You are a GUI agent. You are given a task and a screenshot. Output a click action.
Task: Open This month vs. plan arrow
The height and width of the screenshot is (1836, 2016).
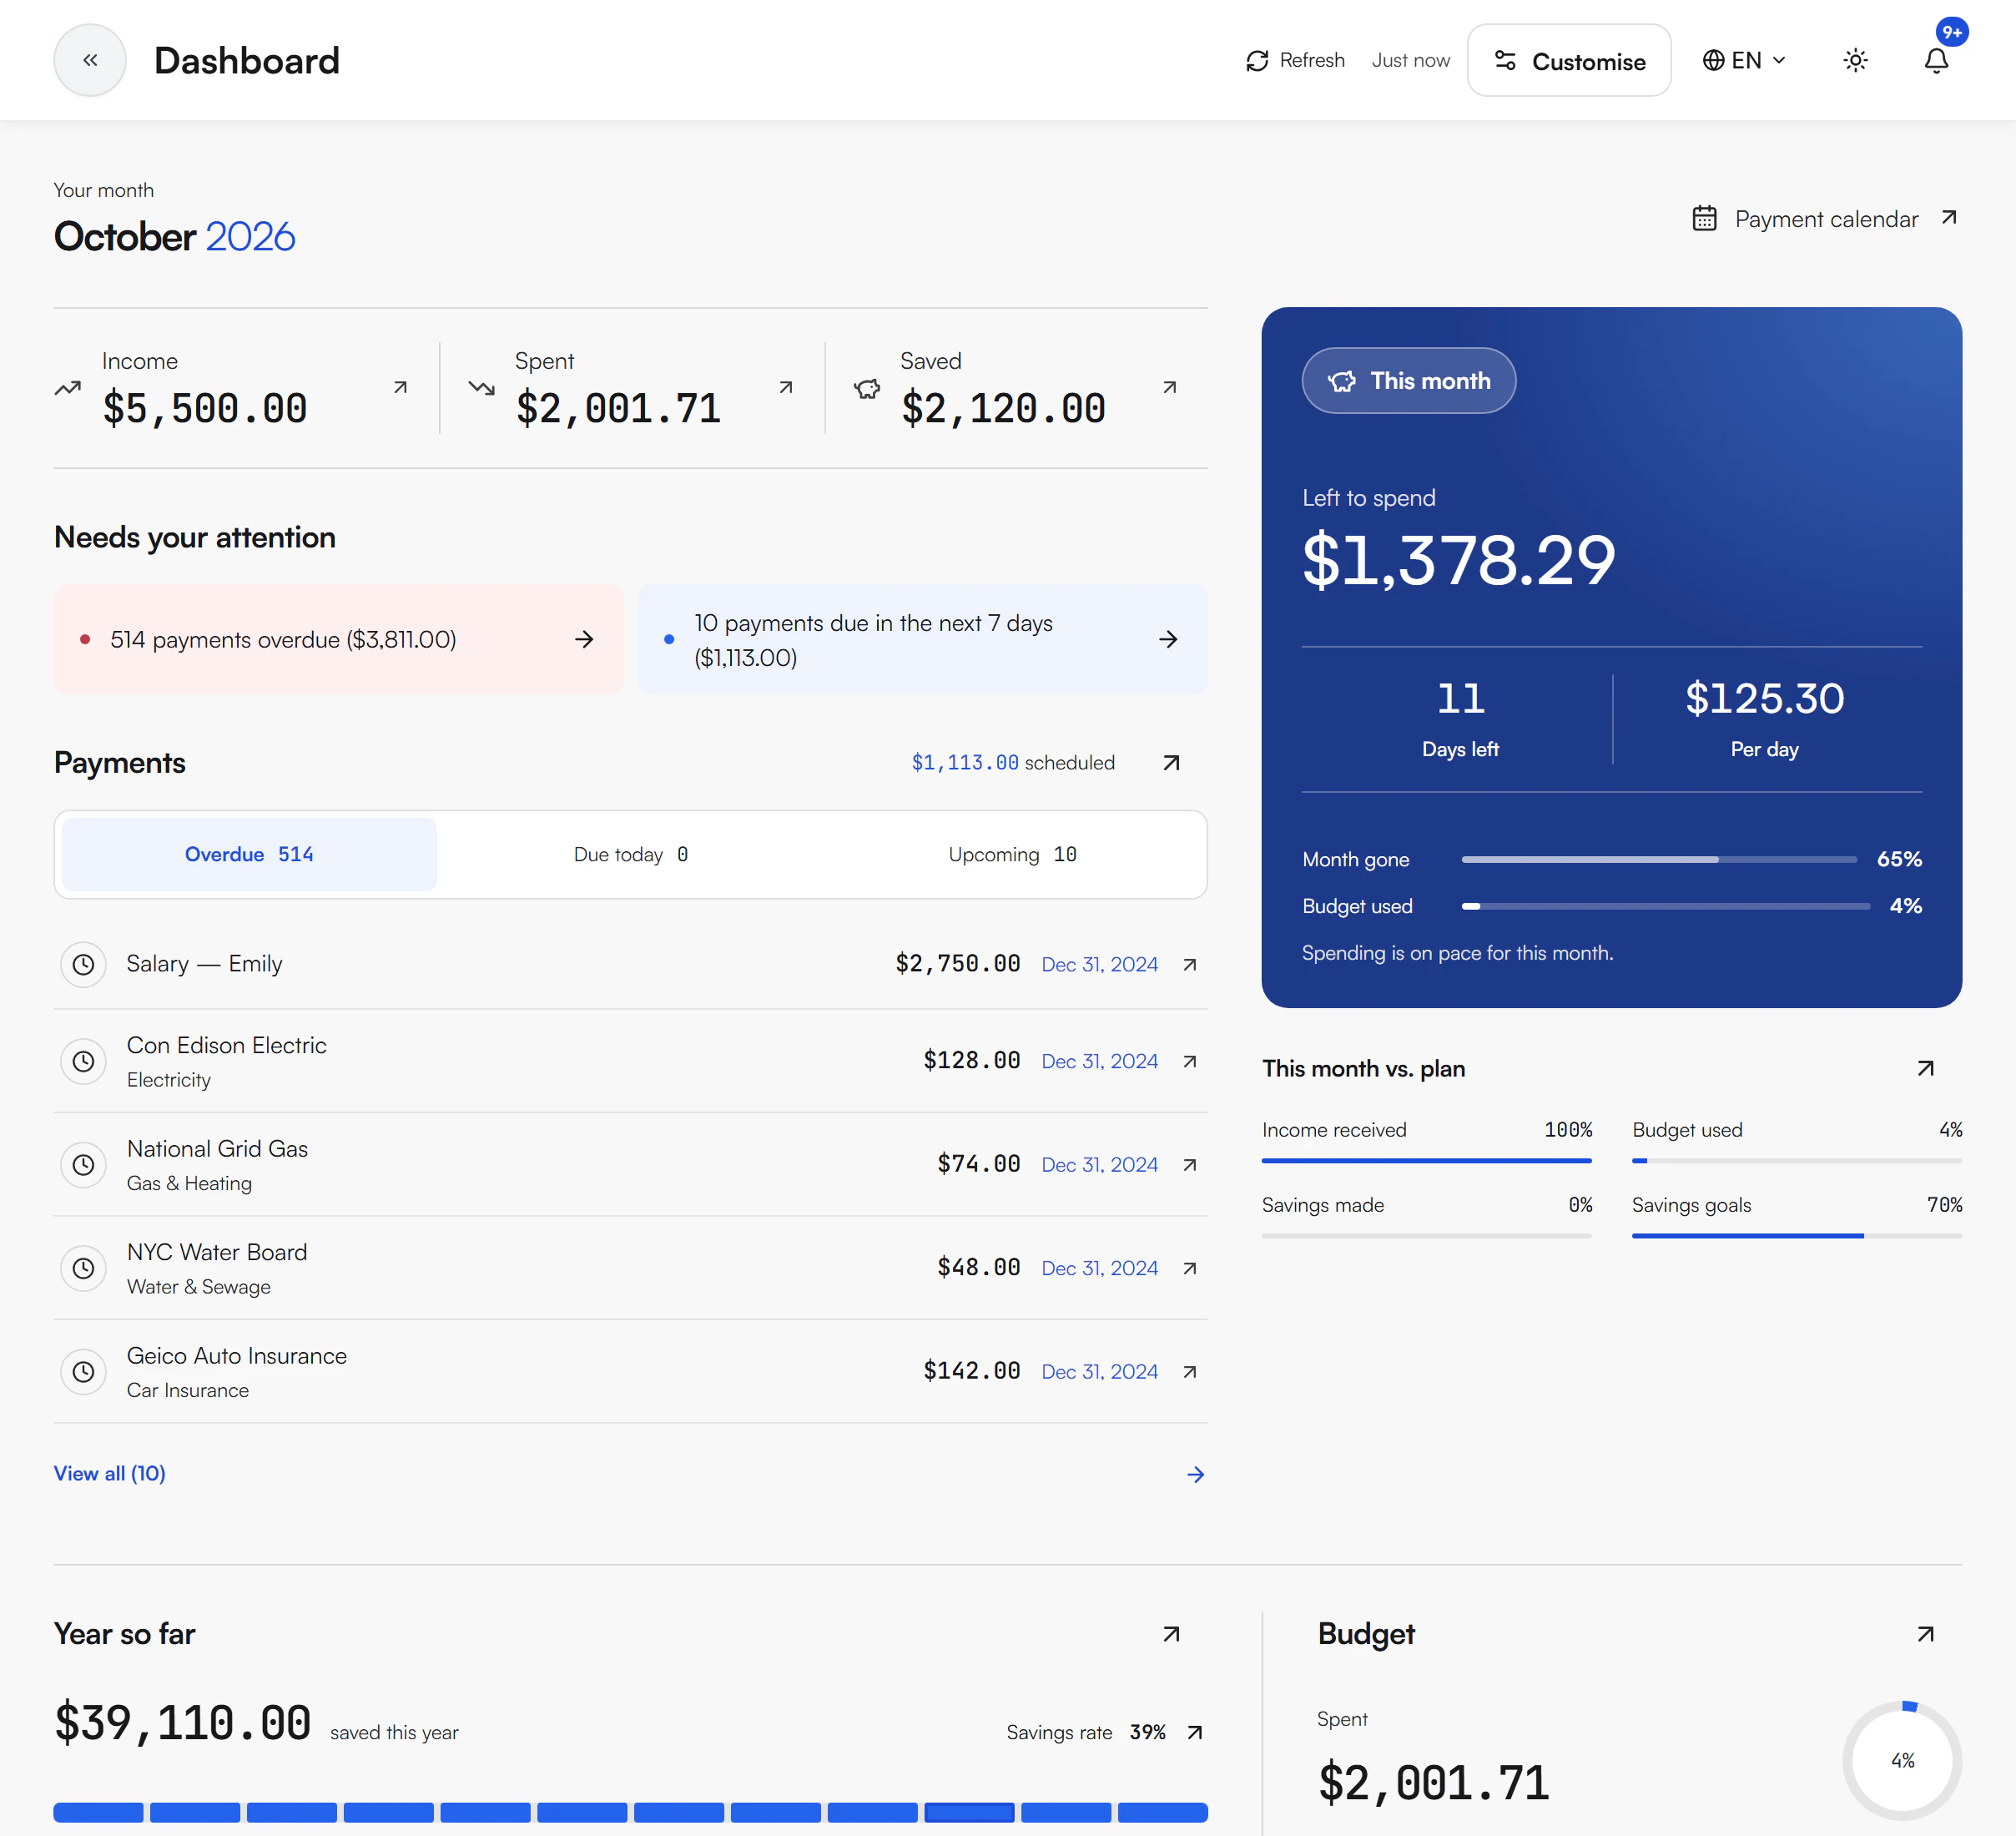1925,1068
